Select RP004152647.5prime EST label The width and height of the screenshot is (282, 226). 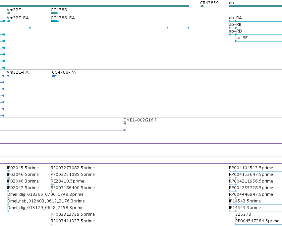[251, 175]
